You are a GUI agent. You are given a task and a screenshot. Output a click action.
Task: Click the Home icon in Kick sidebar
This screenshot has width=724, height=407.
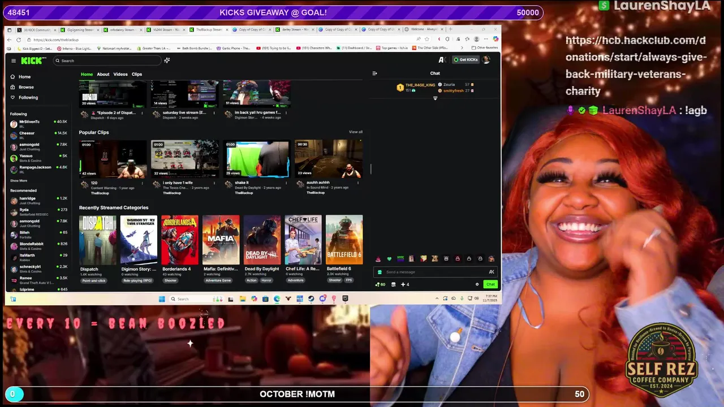[12, 76]
